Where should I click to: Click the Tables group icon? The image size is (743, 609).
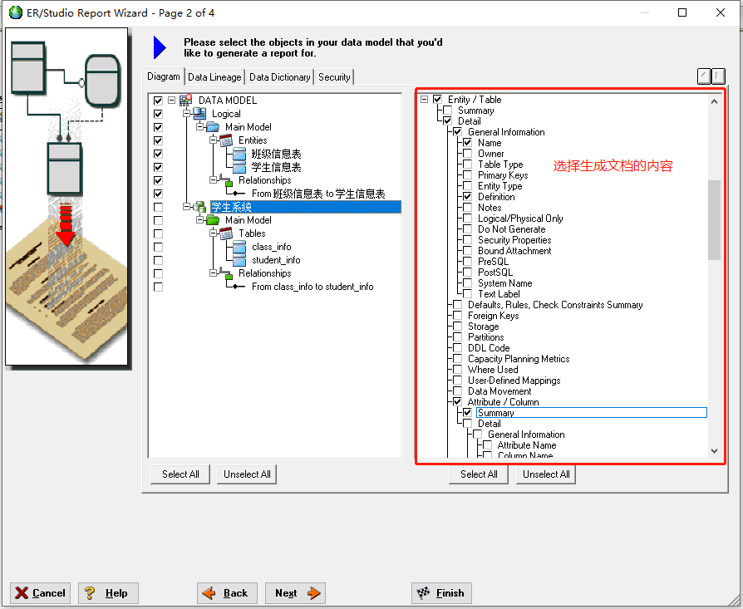(x=226, y=233)
